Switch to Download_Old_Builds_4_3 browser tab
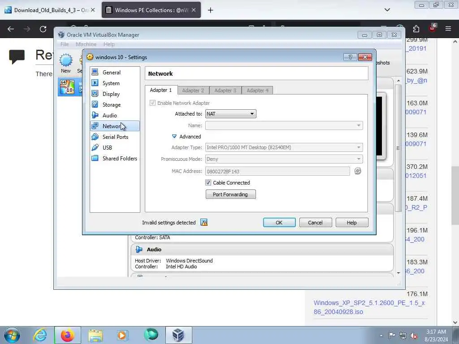Screen dimensions: 459x344 tap(50, 10)
